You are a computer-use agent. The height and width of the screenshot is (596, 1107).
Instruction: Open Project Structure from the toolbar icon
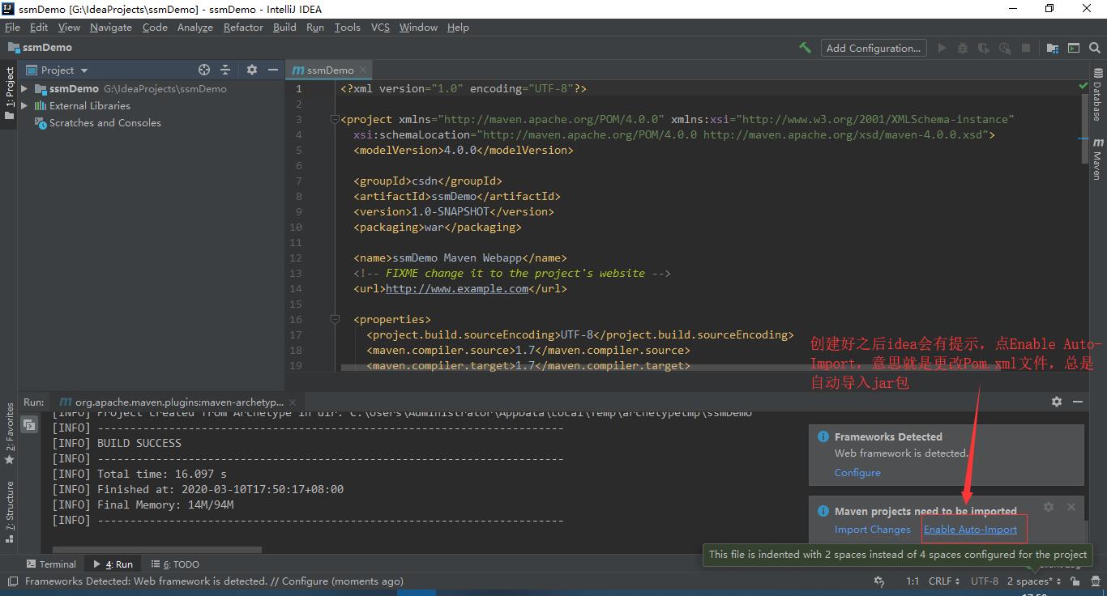point(1053,48)
